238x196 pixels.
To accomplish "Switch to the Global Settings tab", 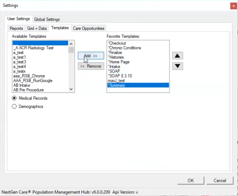I will click(47, 19).
